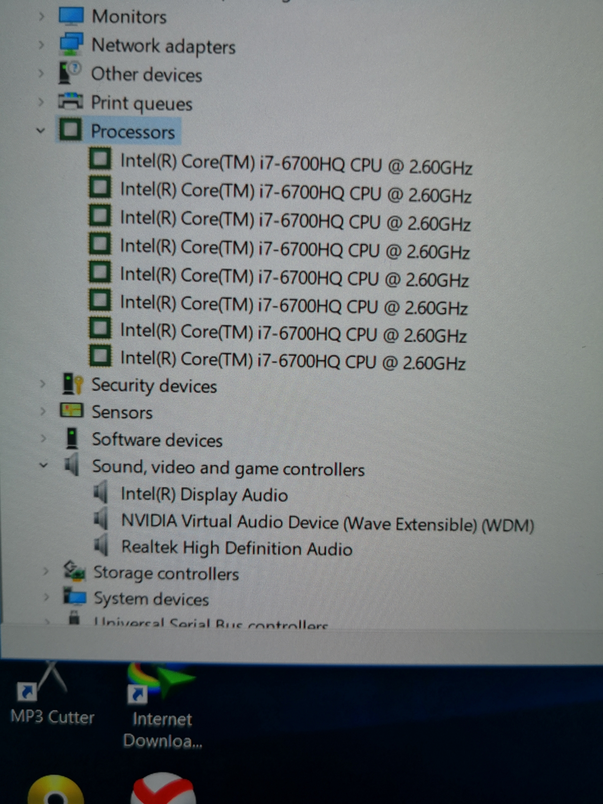Collapse the Sound, video and game controllers category

(x=43, y=465)
